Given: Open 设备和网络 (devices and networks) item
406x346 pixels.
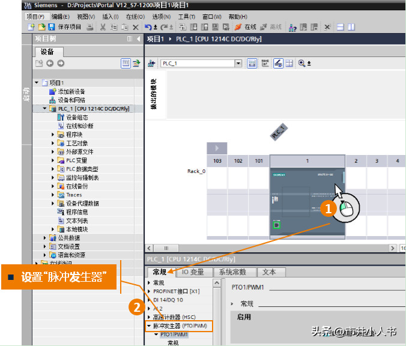Looking at the screenshot, I should tap(71, 100).
